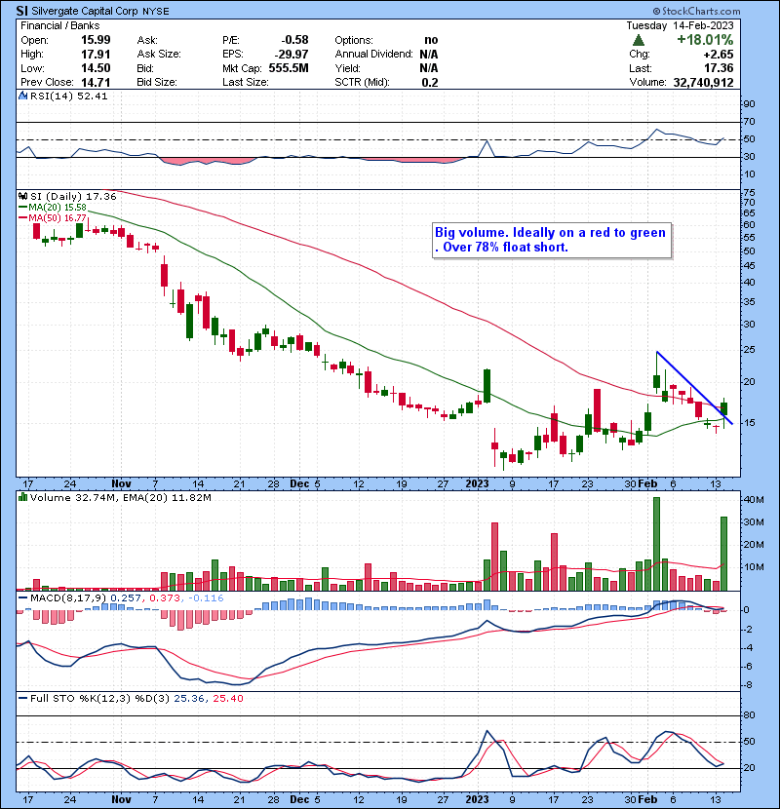The height and width of the screenshot is (809, 780).
Task: Click the 90 label on RSI axis
Action: 749,104
